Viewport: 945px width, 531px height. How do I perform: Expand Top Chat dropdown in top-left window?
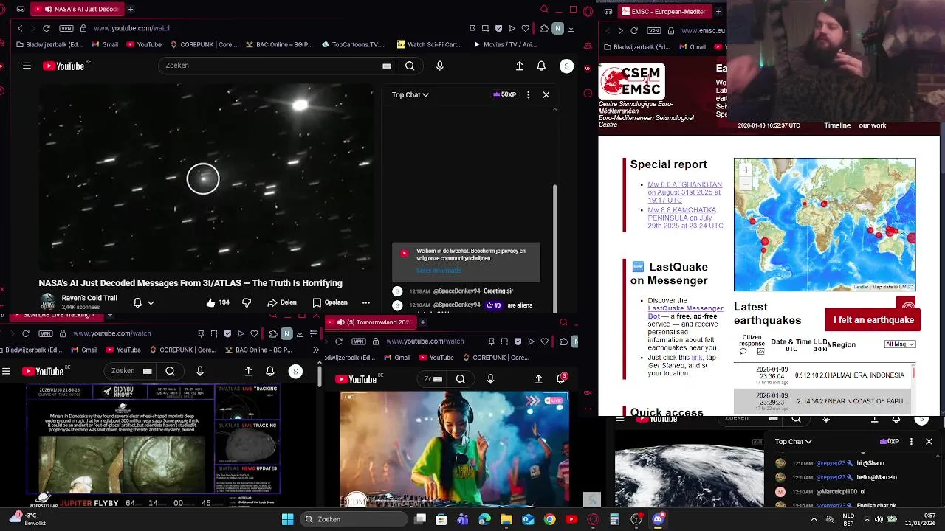(410, 94)
